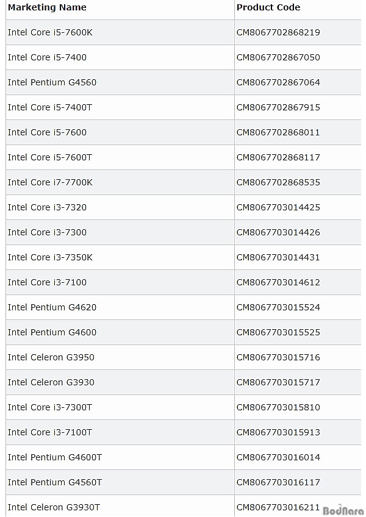Select the Intel Core i3-7300T cell
This screenshot has width=366, height=517.
pyautogui.click(x=50, y=407)
